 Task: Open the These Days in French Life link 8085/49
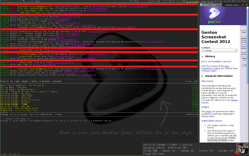(73, 12)
